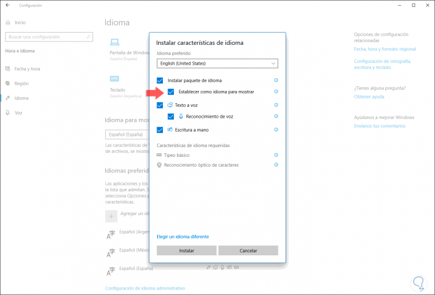
Task: Click the Teclado keyboard icon
Action: (x=114, y=79)
